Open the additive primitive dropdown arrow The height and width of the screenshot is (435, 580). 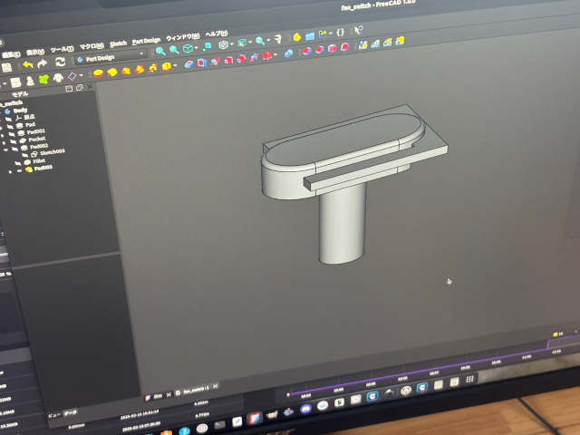(175, 66)
